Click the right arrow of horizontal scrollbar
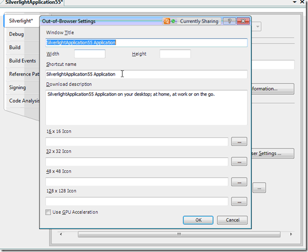 click(291, 234)
